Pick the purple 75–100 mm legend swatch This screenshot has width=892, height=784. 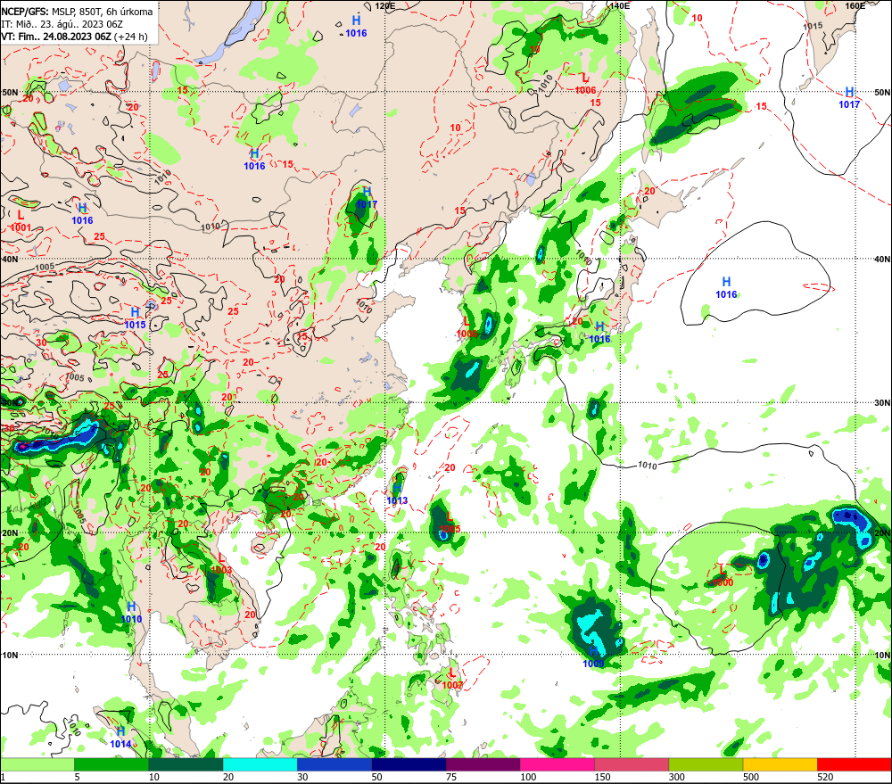tap(483, 764)
